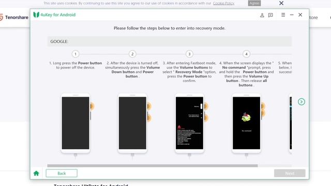
Task: Select step 3 circle marker
Action: pos(189,54)
